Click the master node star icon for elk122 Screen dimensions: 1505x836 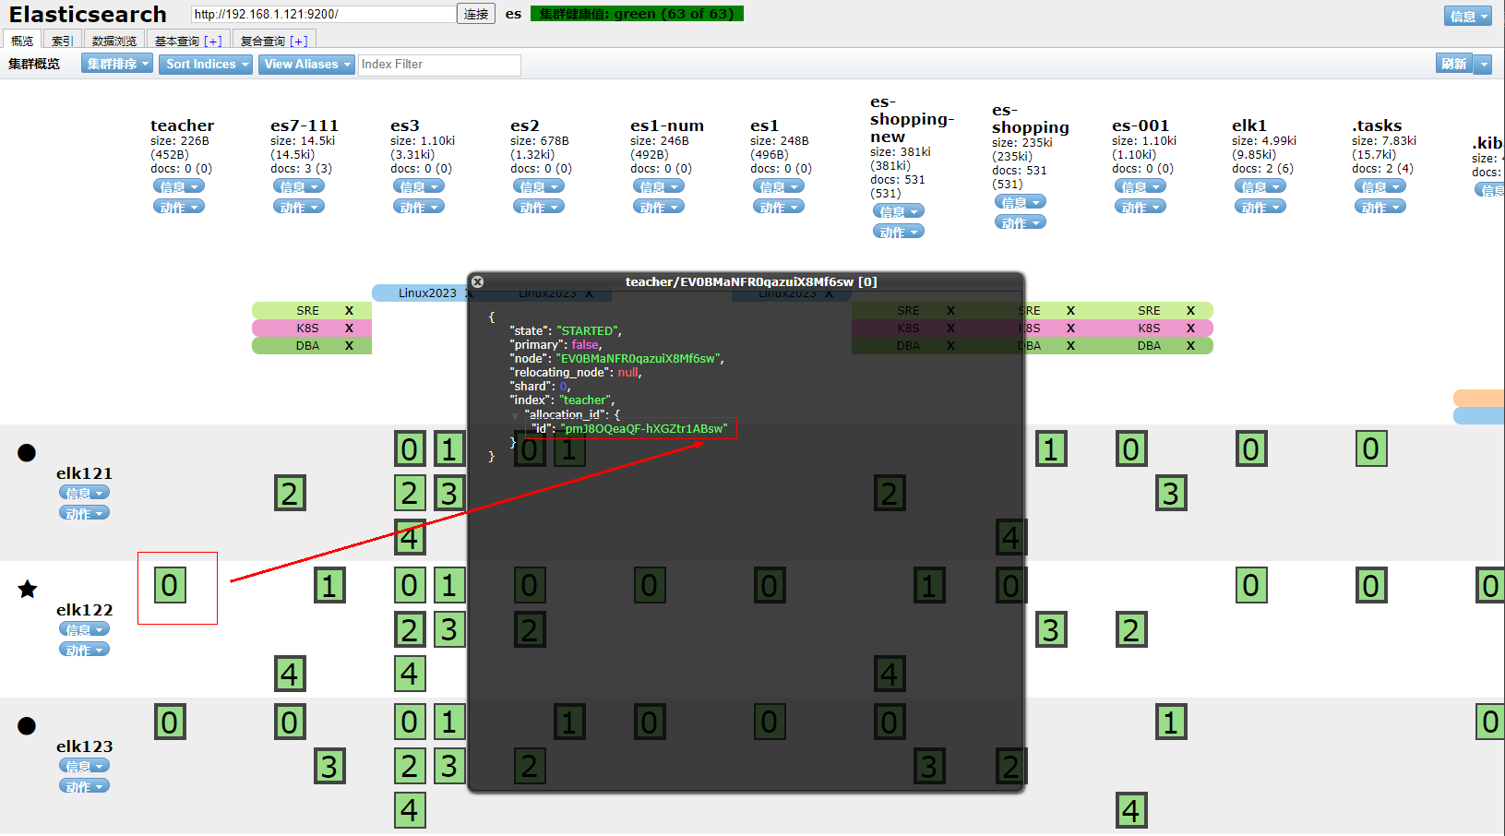pos(28,589)
